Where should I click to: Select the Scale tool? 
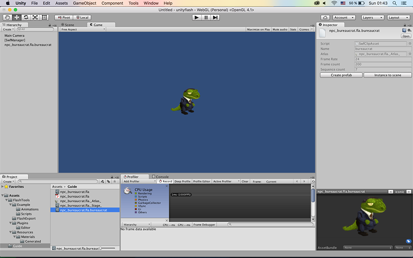(x=35, y=18)
